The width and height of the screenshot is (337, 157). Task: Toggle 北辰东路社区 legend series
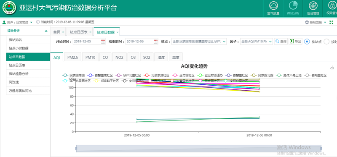157,76
